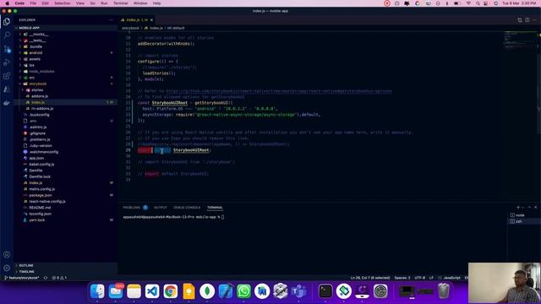The height and width of the screenshot is (304, 541).
Task: Open the View menu
Action: click(80, 3)
